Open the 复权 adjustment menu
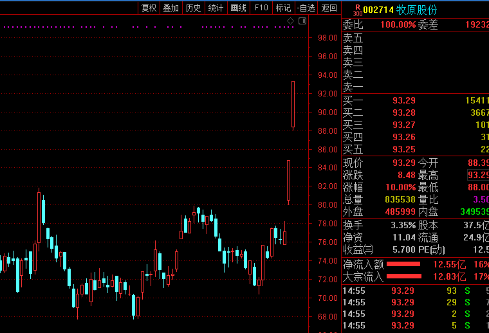 coord(149,8)
